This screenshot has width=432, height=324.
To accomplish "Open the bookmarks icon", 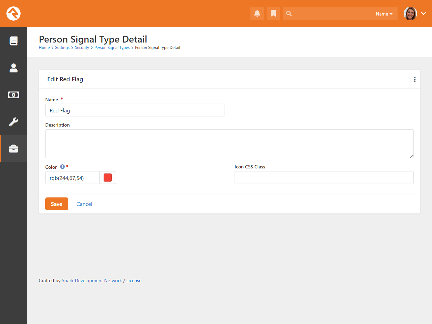I will 273,13.
